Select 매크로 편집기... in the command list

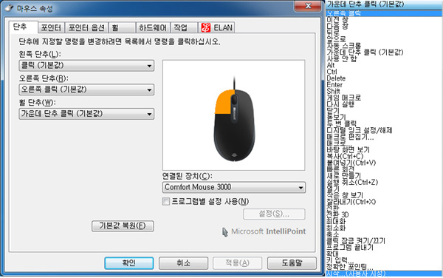point(350,137)
